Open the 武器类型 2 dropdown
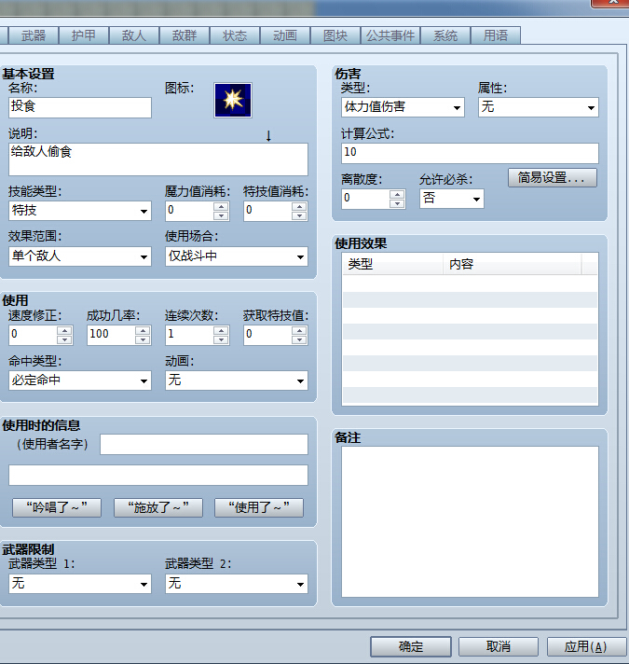Screen dimensions: 629x664 point(237,584)
